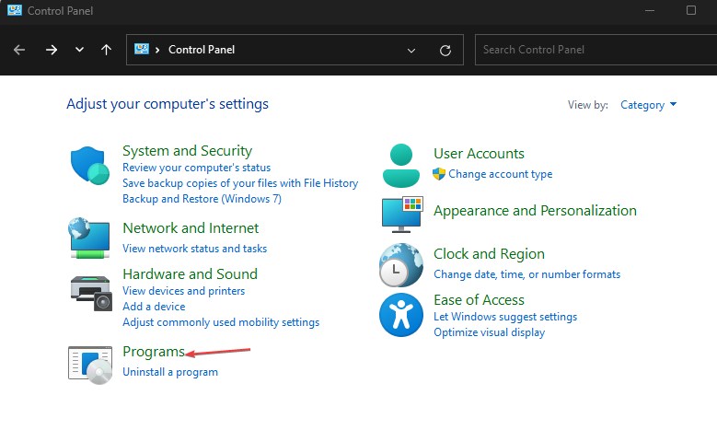This screenshot has height=430, width=717.
Task: Navigate back with the back arrow
Action: (x=19, y=50)
